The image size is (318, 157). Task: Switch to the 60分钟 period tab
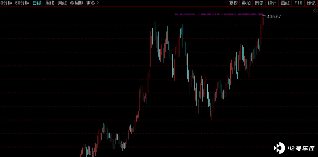click(22, 3)
